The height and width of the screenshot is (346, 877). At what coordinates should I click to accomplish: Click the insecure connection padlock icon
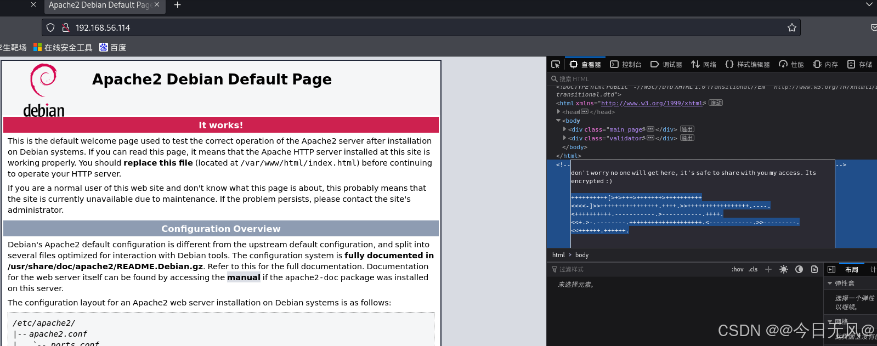click(66, 27)
